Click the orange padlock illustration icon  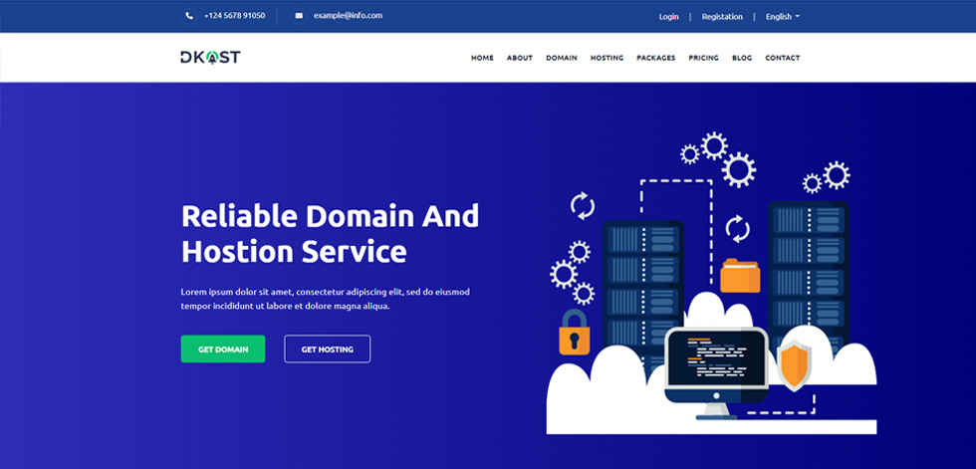point(574,333)
